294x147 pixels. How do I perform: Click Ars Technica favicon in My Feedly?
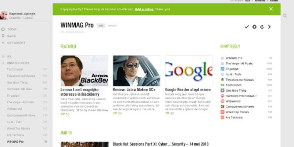[222, 117]
